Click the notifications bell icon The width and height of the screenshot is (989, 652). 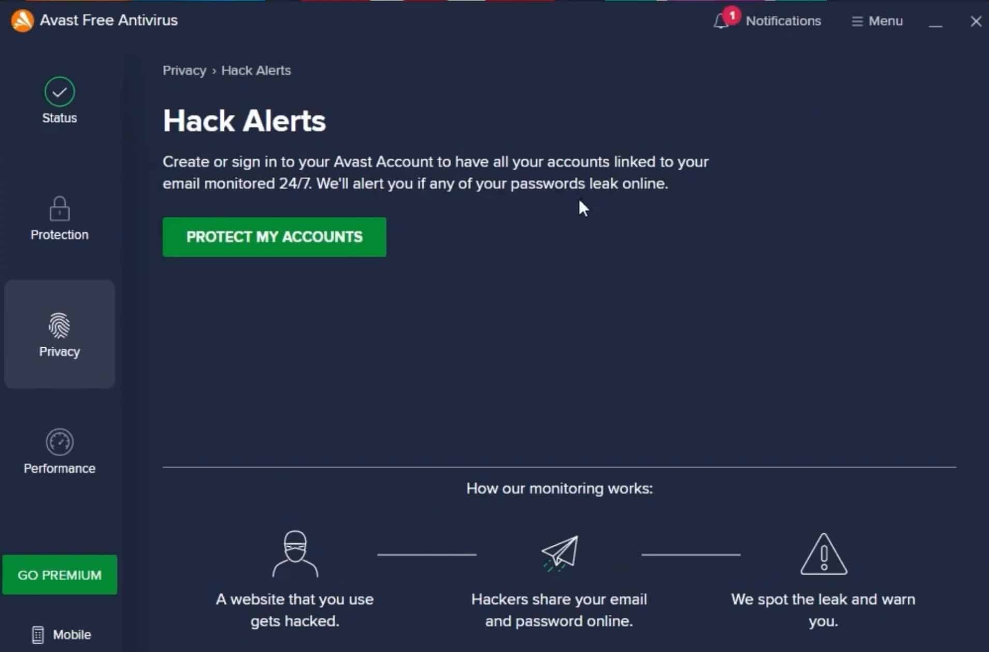pos(721,21)
